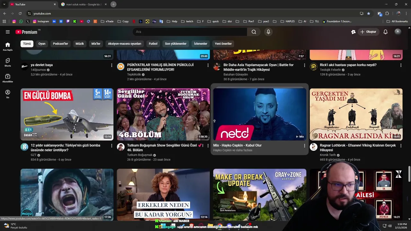The image size is (411, 231).
Task: Select the Mix'ler filter chip
Action: tap(96, 44)
